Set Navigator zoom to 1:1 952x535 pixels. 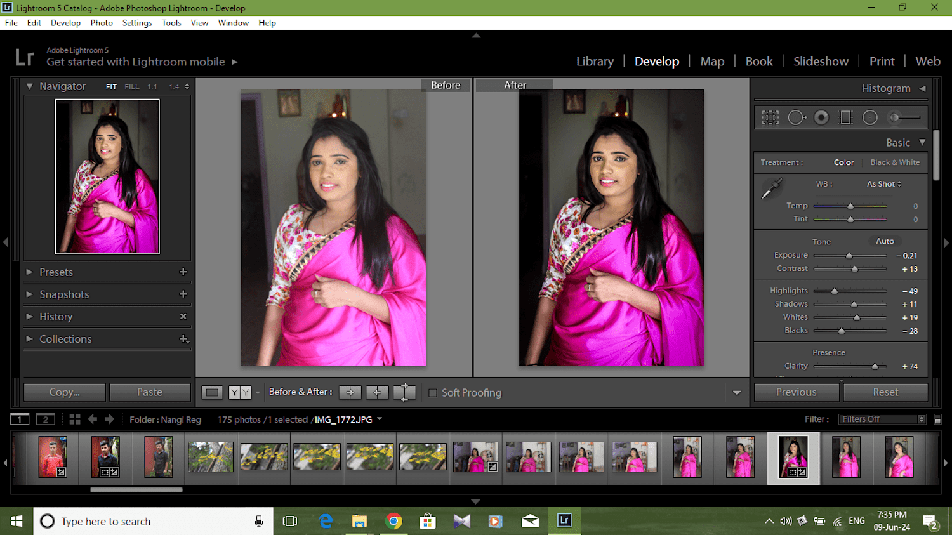tap(152, 87)
